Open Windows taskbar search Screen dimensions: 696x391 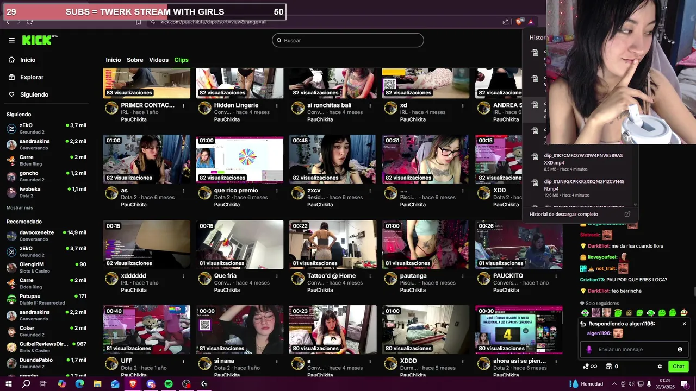[26, 384]
